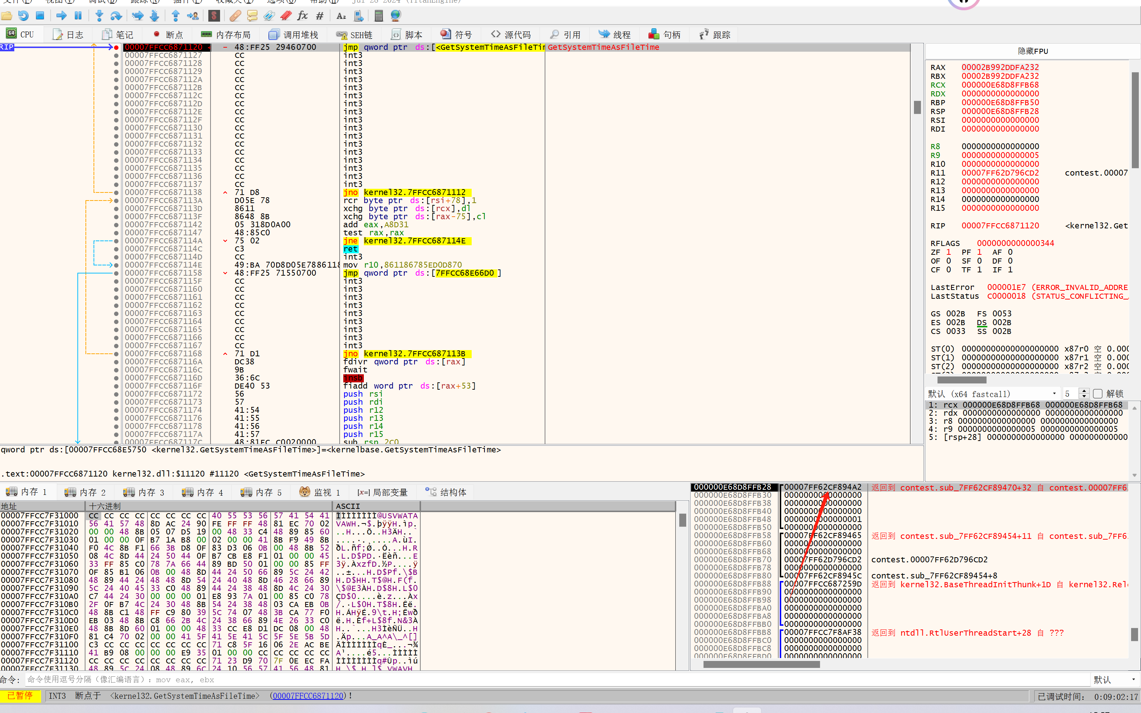
Task: Open the 默认 dropdown beside command bar
Action: 1115,680
